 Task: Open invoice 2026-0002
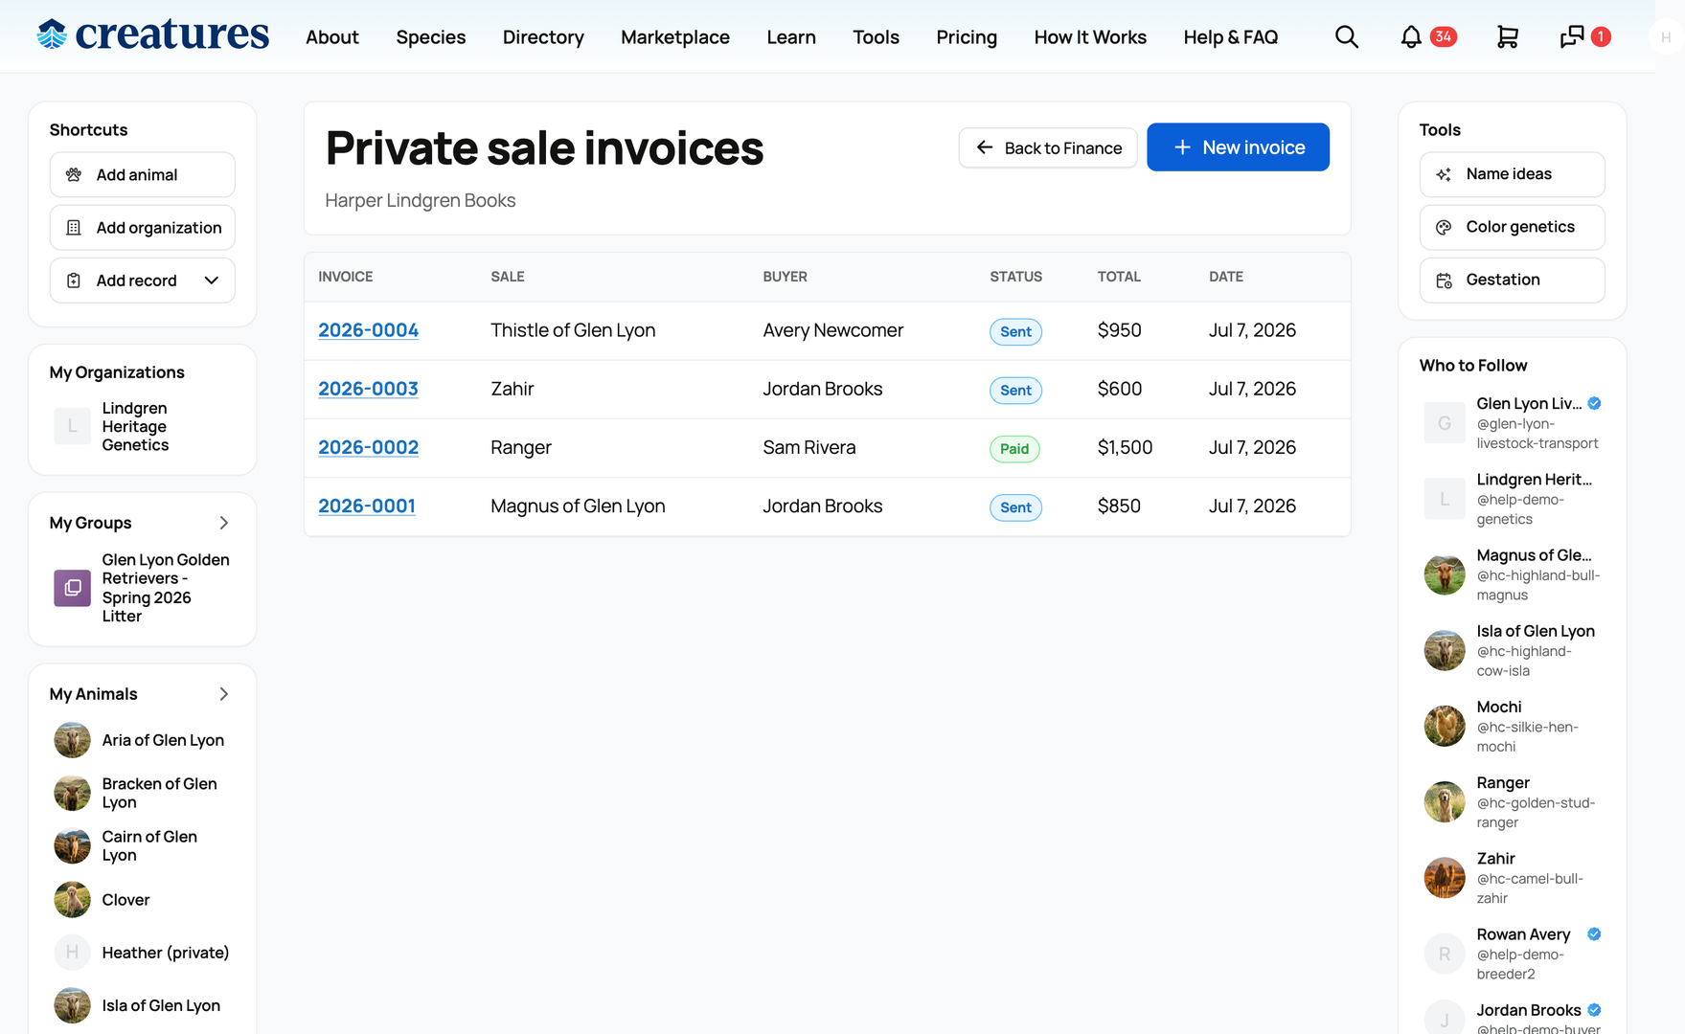point(369,447)
